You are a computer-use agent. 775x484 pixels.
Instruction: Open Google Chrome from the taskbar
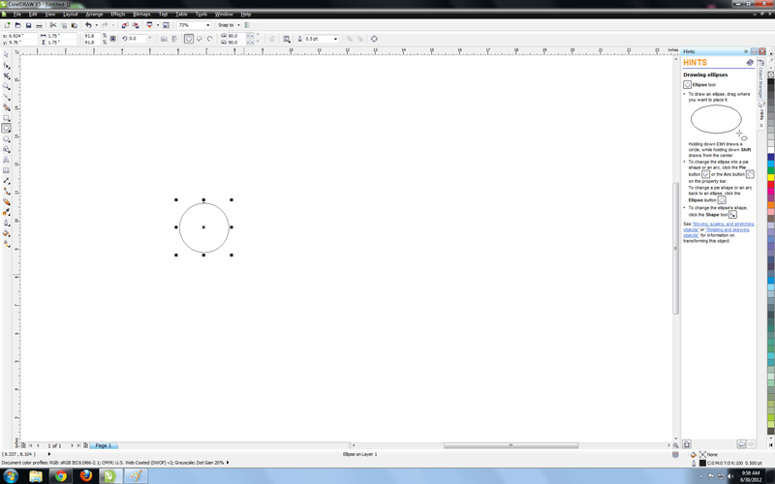pos(60,476)
